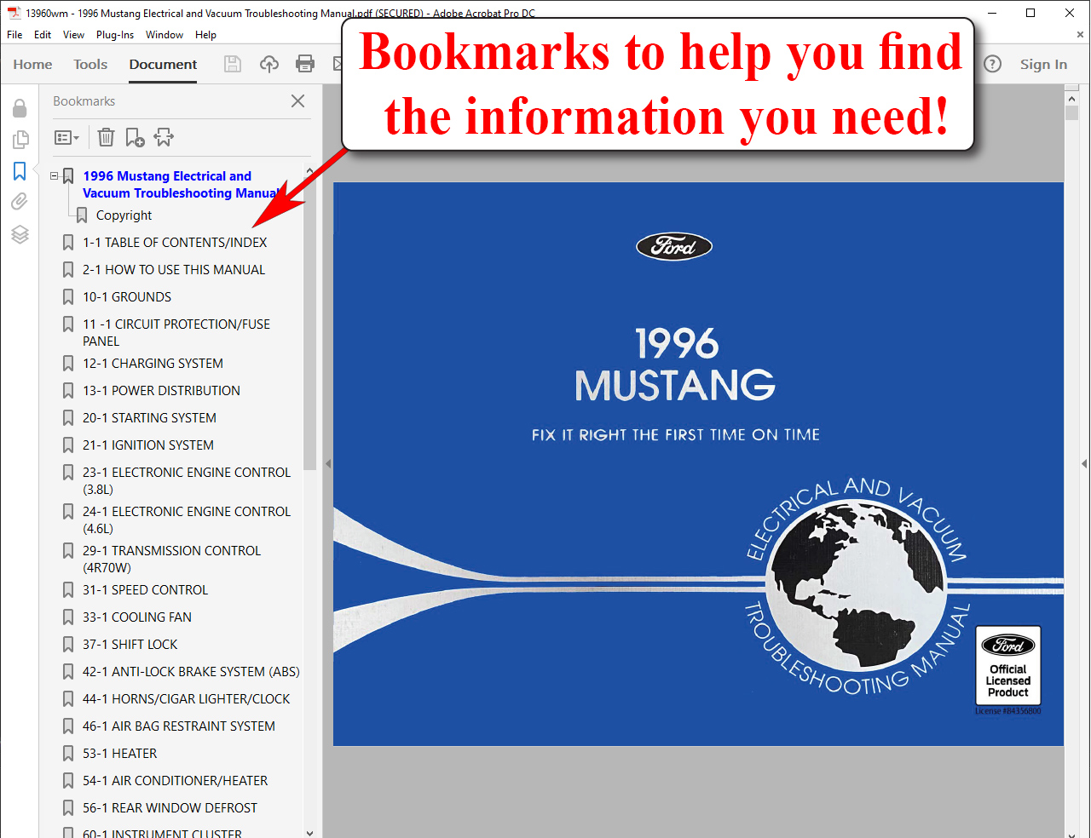1091x838 pixels.
Task: Click bookmark icon next to 33-1 COOLING FAN
Action: [68, 617]
